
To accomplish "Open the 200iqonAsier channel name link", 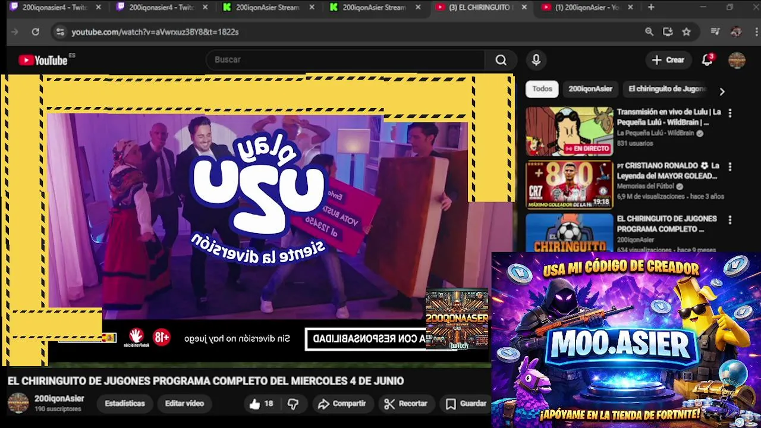I will [x=59, y=399].
